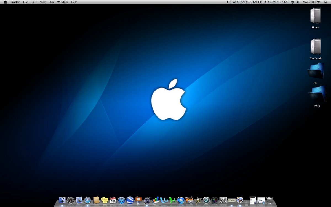Open iPhoto camera picture icon
The width and height of the screenshot is (331, 207).
(x=189, y=200)
